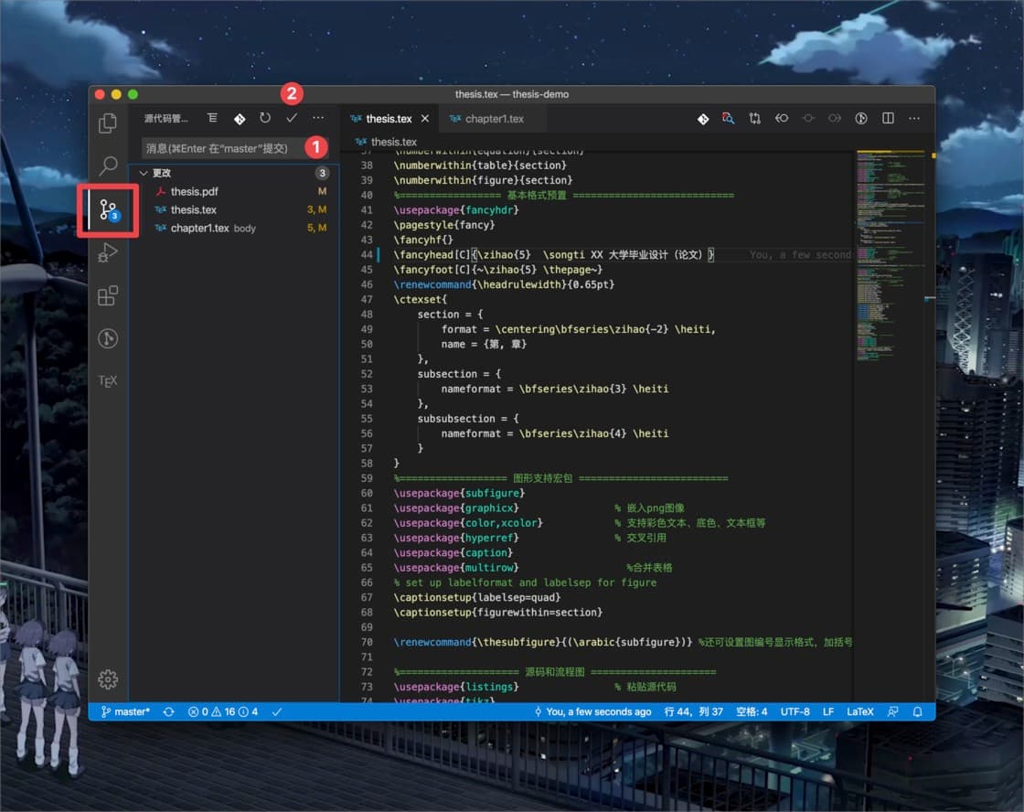The image size is (1024, 812).
Task: Toggle tree view in source control header
Action: point(212,118)
